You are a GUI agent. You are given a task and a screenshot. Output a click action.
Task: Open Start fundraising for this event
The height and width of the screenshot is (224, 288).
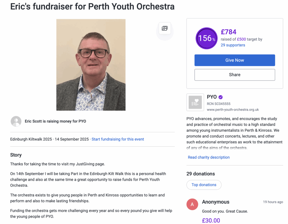click(x=118, y=139)
